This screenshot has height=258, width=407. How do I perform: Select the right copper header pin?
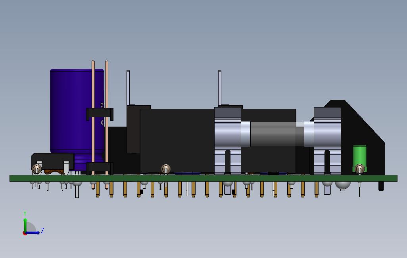pos(106,124)
